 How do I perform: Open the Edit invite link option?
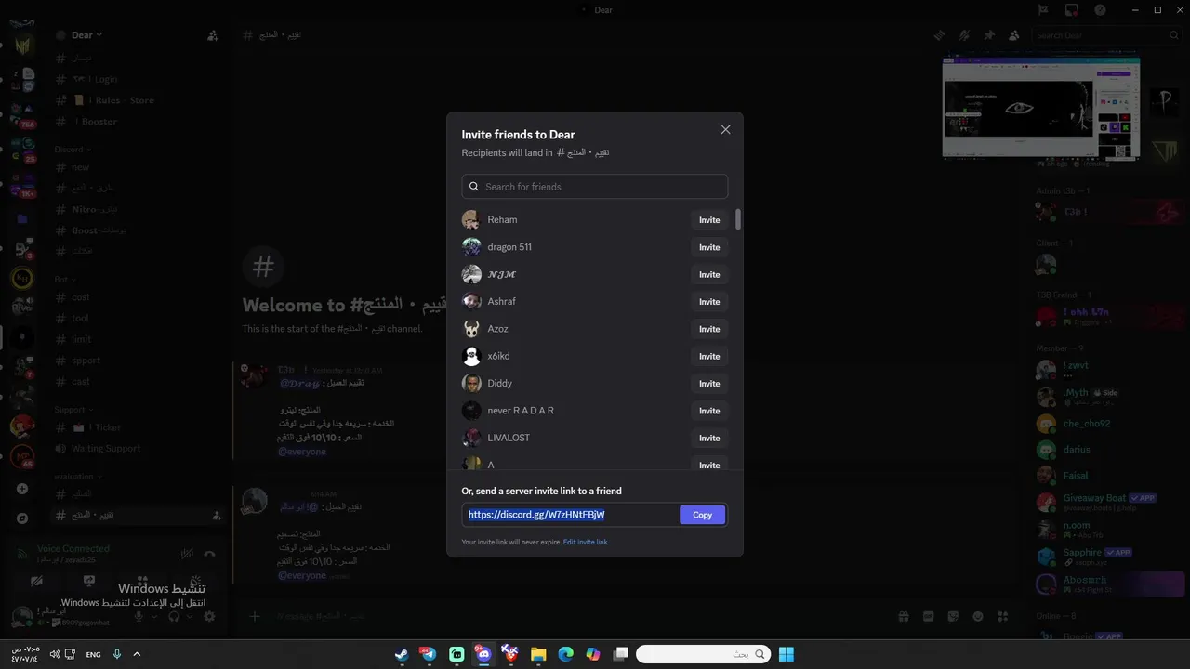point(586,542)
